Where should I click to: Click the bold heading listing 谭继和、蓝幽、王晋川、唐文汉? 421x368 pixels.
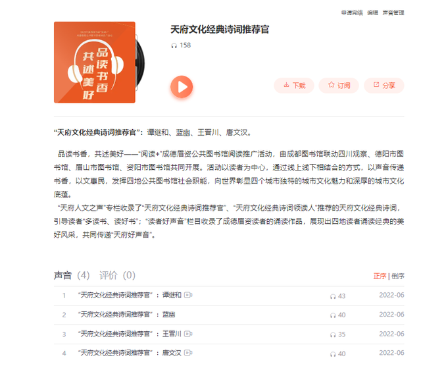coord(153,132)
